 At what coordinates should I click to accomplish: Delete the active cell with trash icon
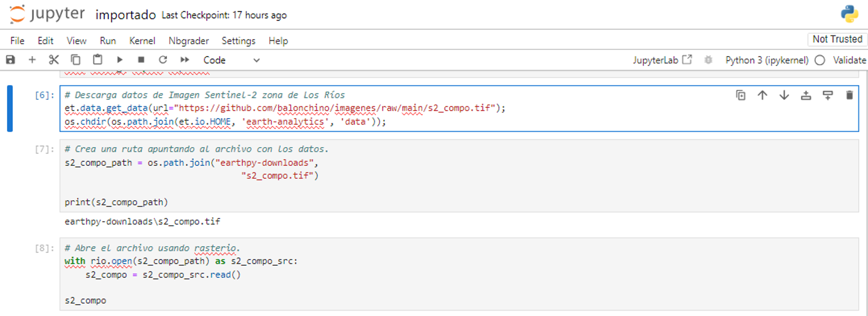[849, 95]
